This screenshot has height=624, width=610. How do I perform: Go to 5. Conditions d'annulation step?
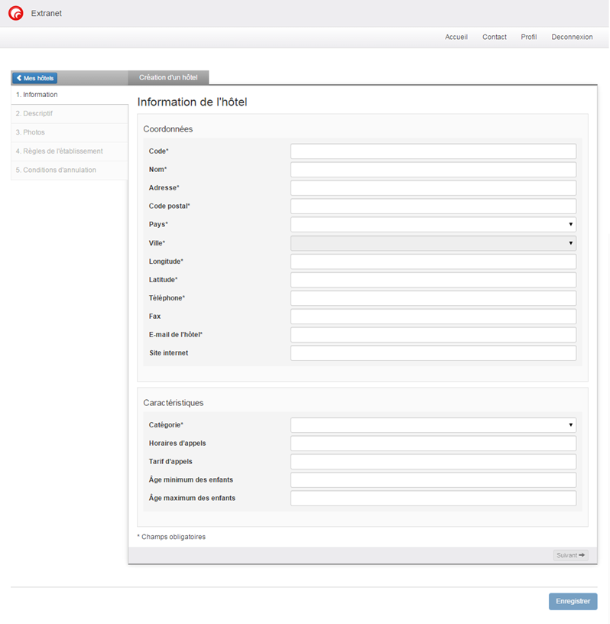tap(56, 170)
